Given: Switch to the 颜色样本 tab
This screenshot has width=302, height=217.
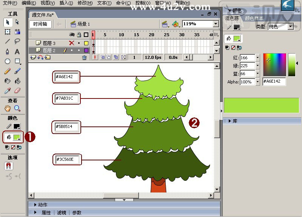Looking at the screenshot, I should (x=254, y=18).
